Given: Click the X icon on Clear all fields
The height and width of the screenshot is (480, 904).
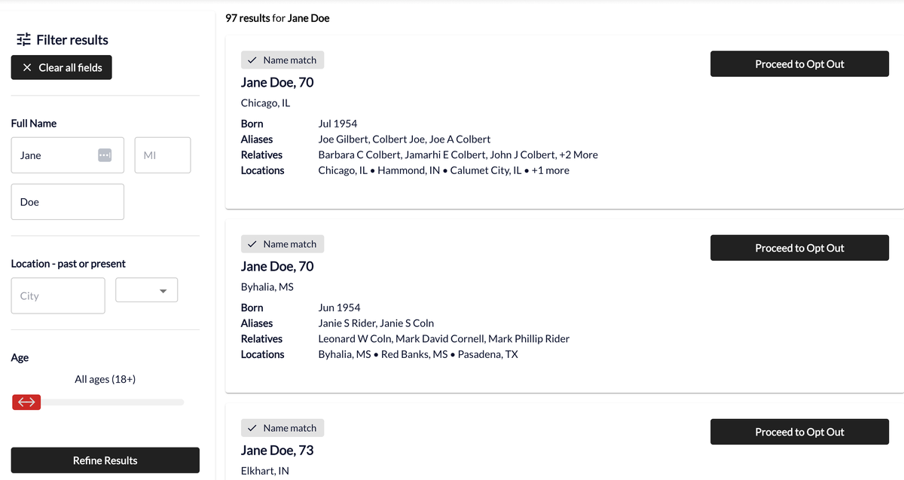Looking at the screenshot, I should tap(27, 68).
